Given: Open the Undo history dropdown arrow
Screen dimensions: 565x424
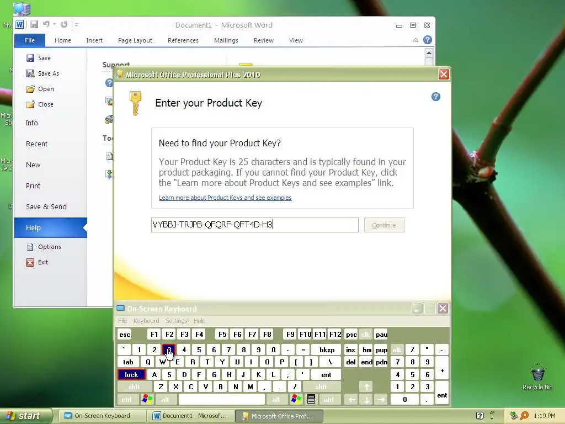Looking at the screenshot, I should click(x=55, y=24).
